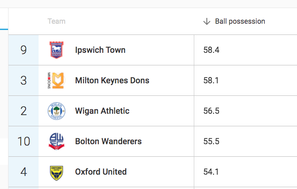Image resolution: width=297 pixels, height=189 pixels.
Task: Select the 54.1 possession value
Action: (211, 172)
